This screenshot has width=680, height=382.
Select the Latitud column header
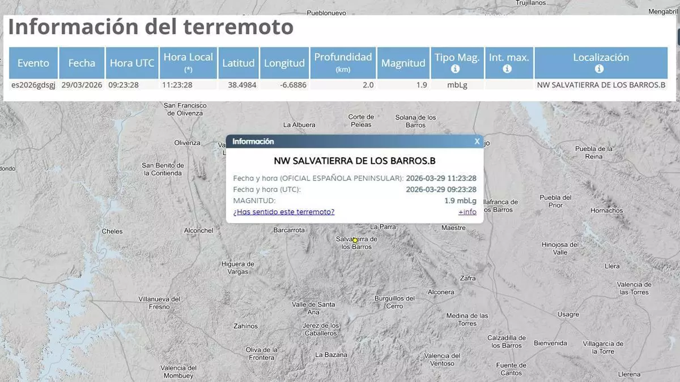pyautogui.click(x=238, y=63)
